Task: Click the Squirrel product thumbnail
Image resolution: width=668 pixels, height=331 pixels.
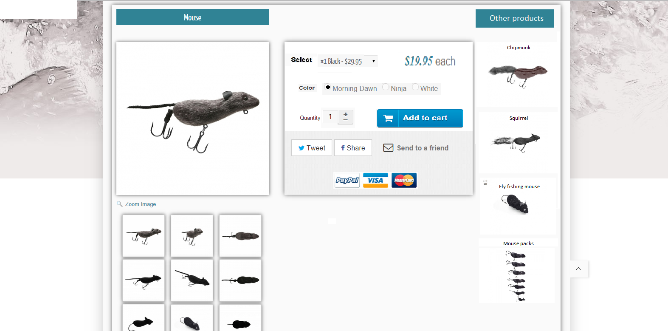Action: point(516,141)
